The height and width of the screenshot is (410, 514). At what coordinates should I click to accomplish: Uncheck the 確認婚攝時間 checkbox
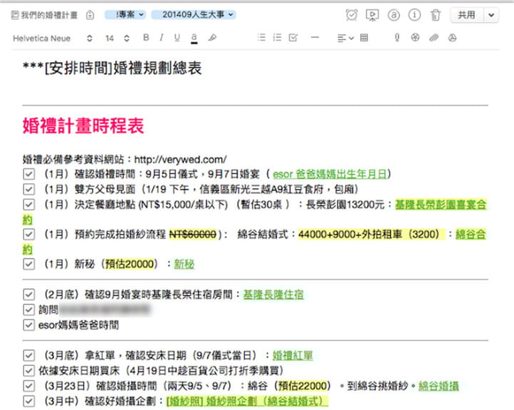click(x=29, y=386)
